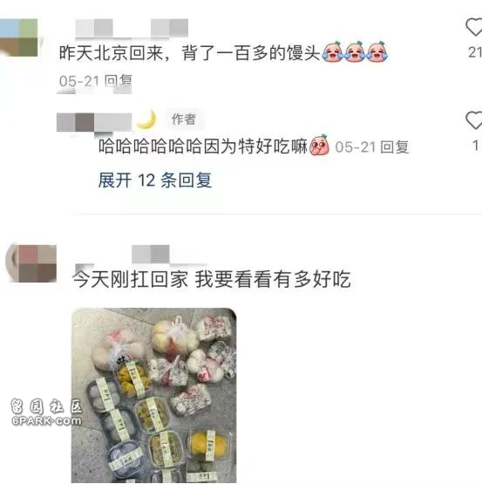Open the steamed buns photo thumbnail
This screenshot has width=482, height=484.
pyautogui.click(x=154, y=395)
